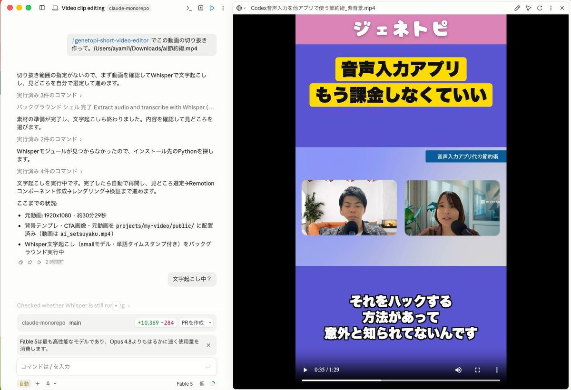Viewport: 571px width, 390px height.
Task: Click the preview pane toggle icon
Action: pyautogui.click(x=200, y=8)
